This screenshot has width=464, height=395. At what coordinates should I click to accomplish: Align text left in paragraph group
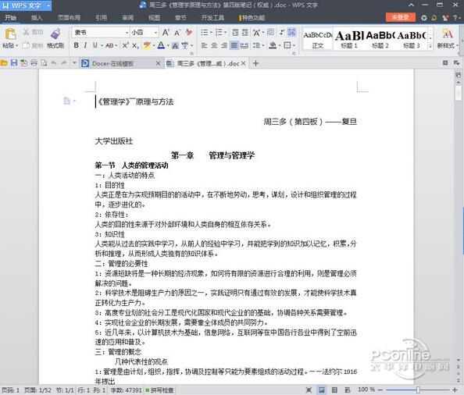click(205, 45)
